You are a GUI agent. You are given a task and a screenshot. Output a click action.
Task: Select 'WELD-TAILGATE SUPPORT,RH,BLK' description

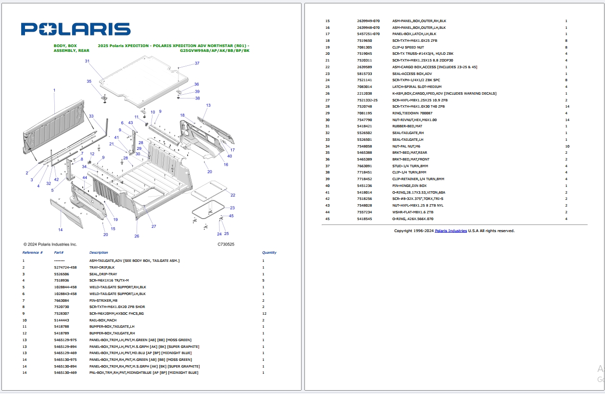pyautogui.click(x=117, y=287)
